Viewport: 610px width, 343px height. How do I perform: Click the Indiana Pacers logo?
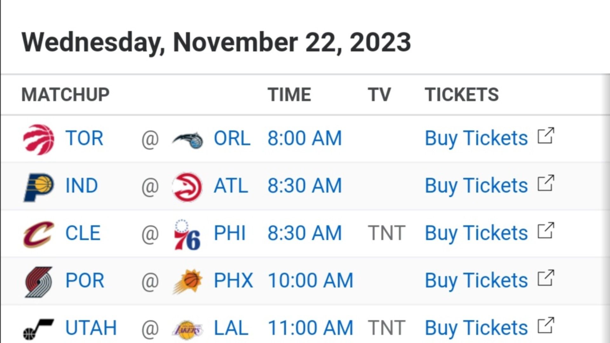pyautogui.click(x=39, y=187)
